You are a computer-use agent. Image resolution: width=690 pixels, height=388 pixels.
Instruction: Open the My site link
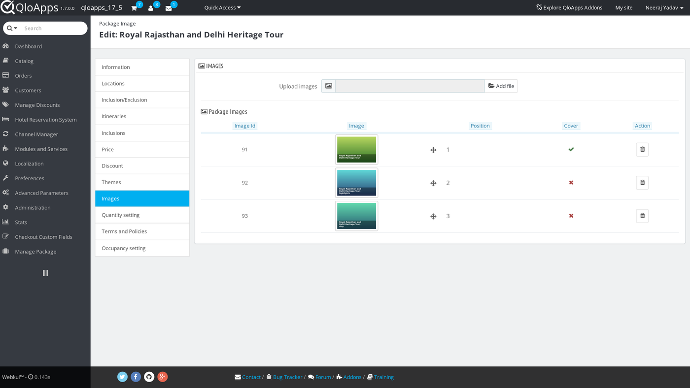(624, 8)
